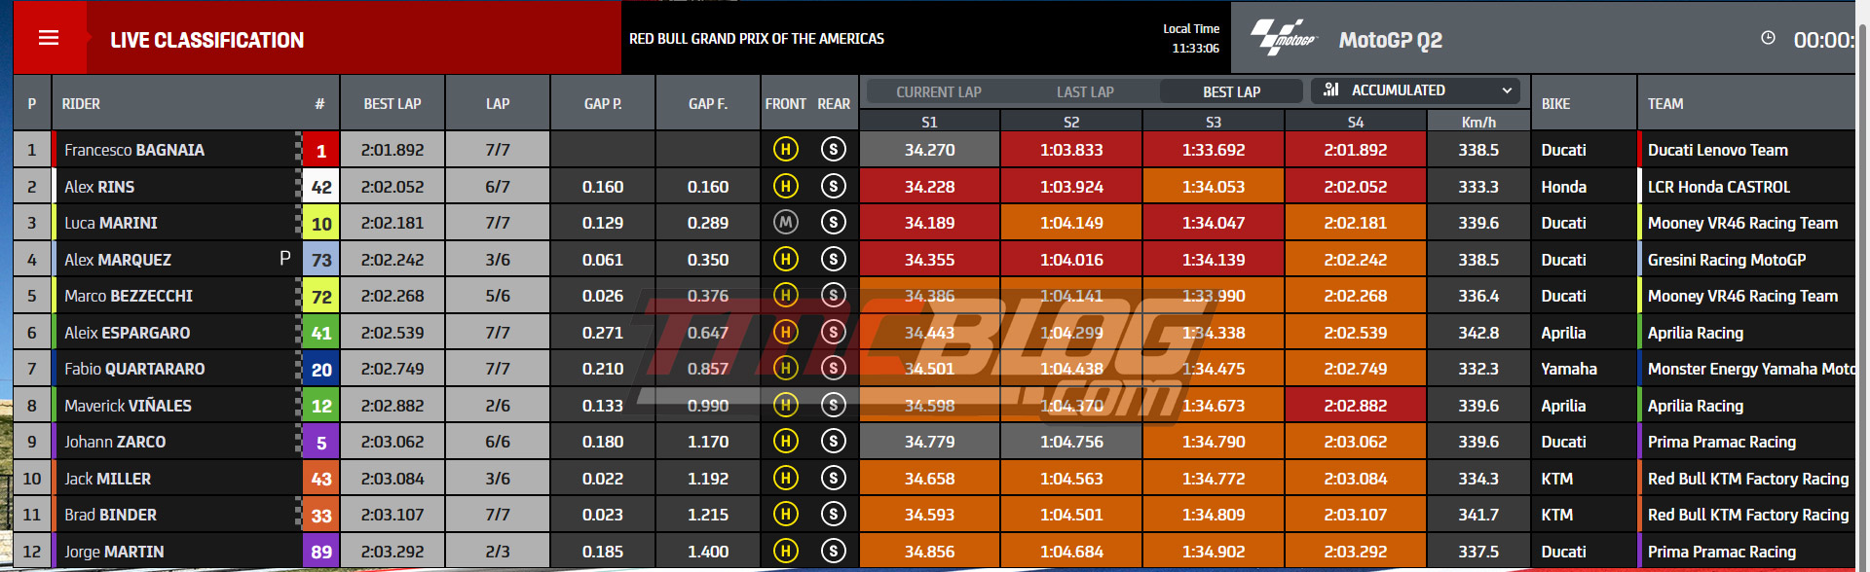Click Alex Marquez's pit P indicator

coord(284,259)
